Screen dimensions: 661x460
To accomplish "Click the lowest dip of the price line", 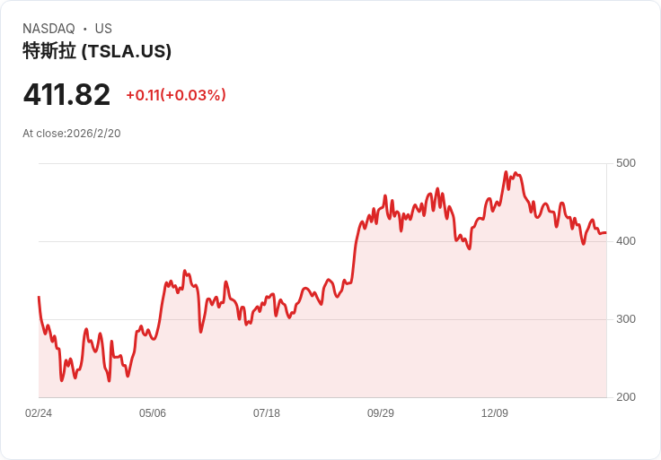I will [x=110, y=381].
